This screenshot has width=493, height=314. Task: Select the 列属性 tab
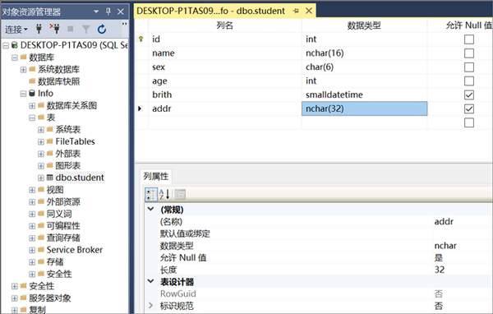click(155, 176)
